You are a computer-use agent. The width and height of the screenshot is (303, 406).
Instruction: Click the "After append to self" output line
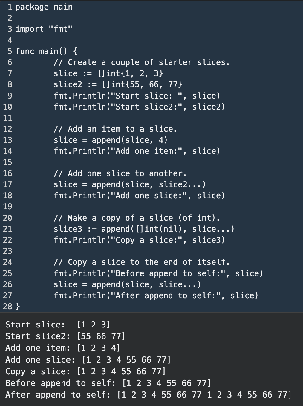tap(148, 395)
